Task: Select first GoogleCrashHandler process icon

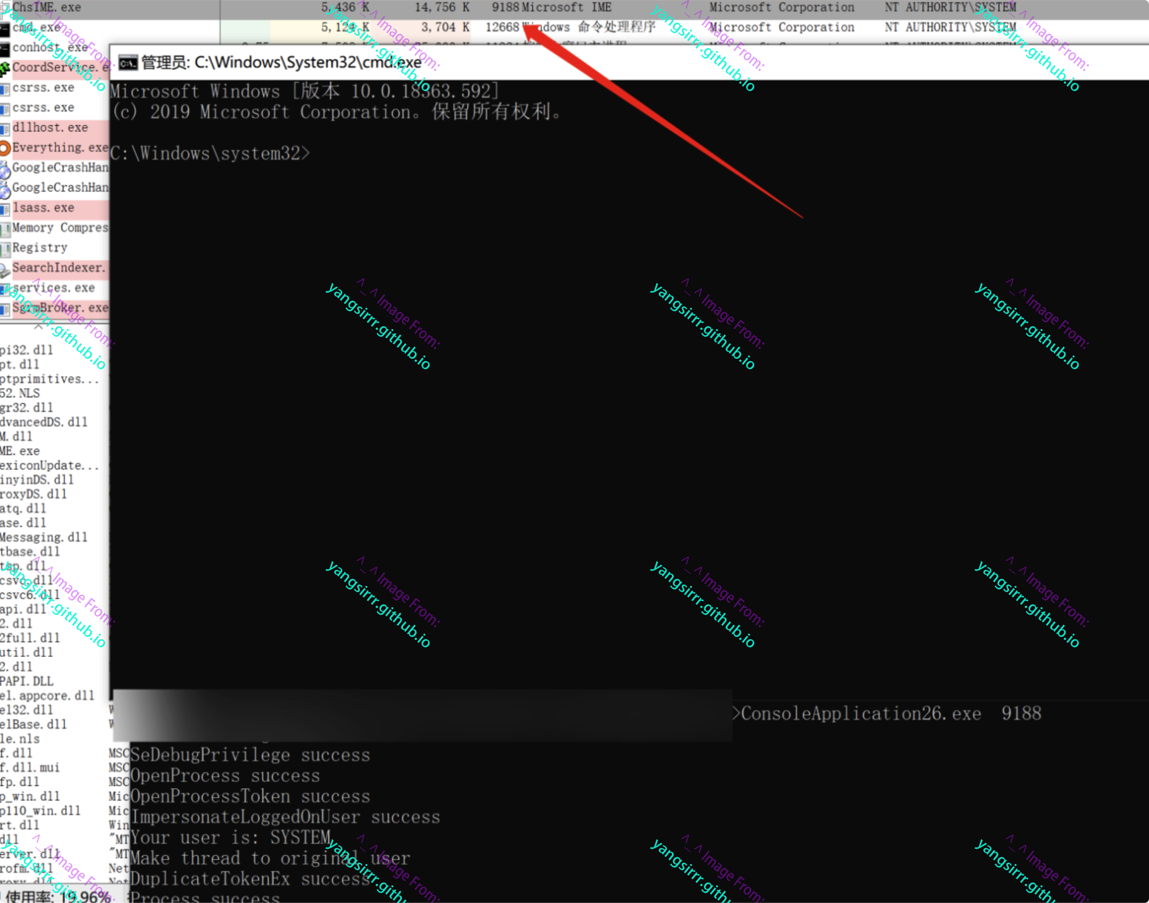Action: point(5,169)
